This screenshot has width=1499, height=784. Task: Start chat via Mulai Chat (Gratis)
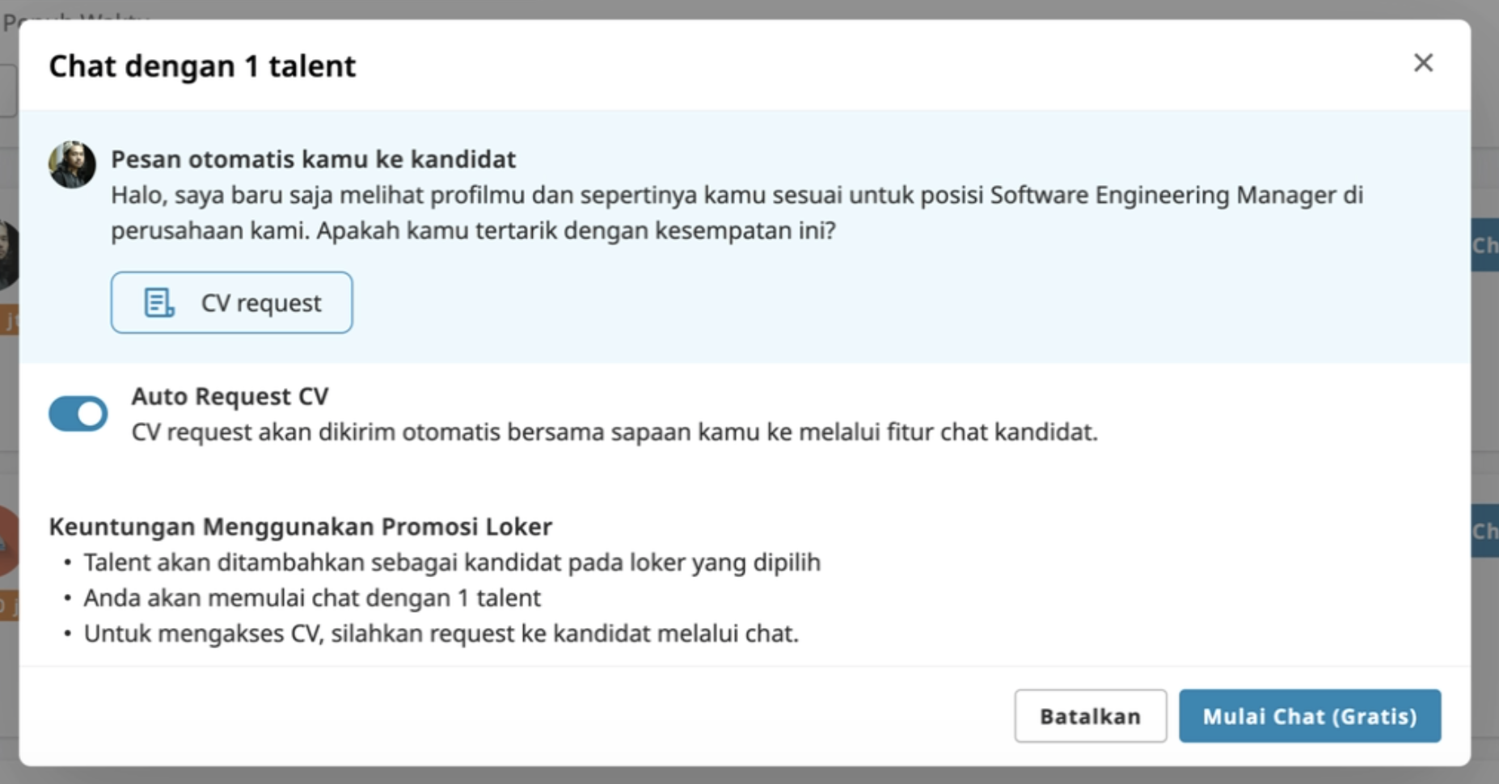[1310, 716]
